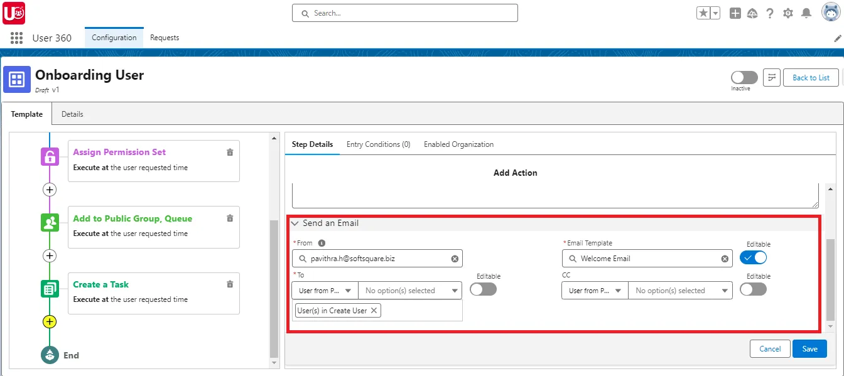The image size is (844, 376).
Task: Open the Entry Conditions tab
Action: click(378, 144)
